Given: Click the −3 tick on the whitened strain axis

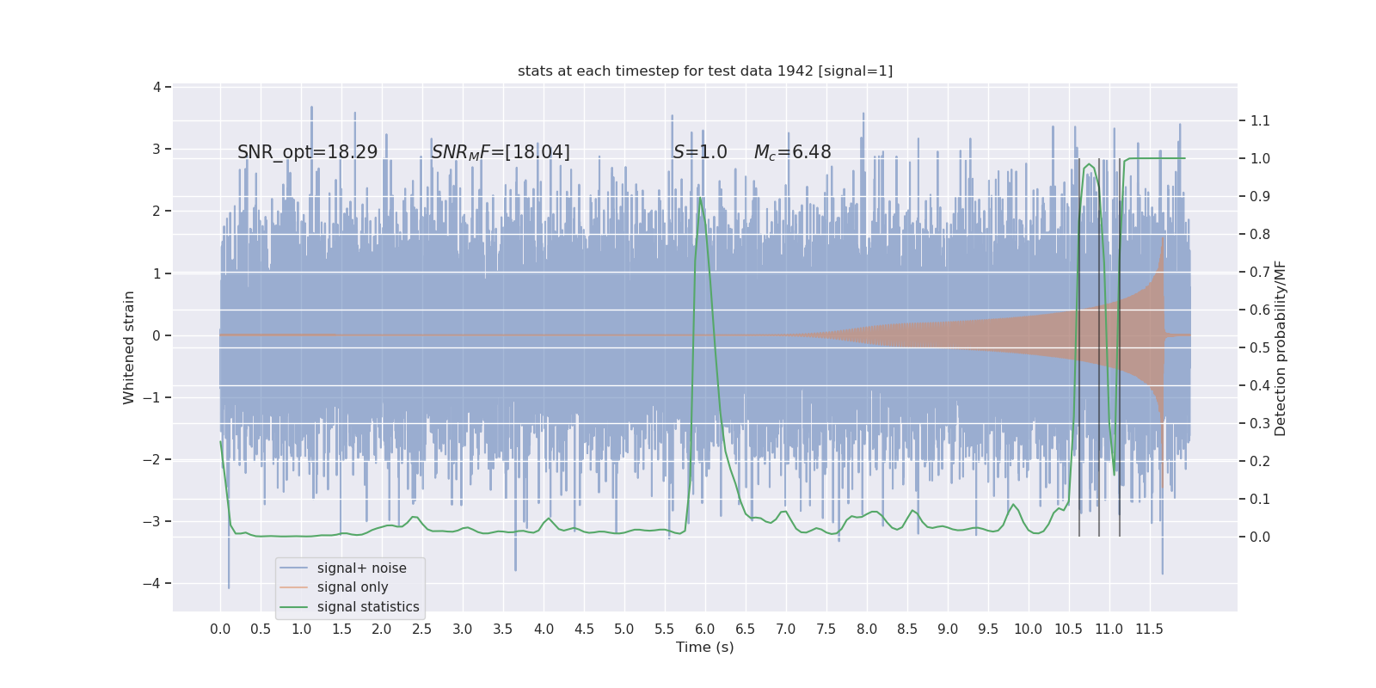Looking at the screenshot, I should click(151, 521).
